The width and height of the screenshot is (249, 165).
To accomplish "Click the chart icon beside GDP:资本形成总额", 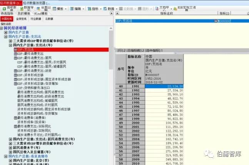I will 15,75.
